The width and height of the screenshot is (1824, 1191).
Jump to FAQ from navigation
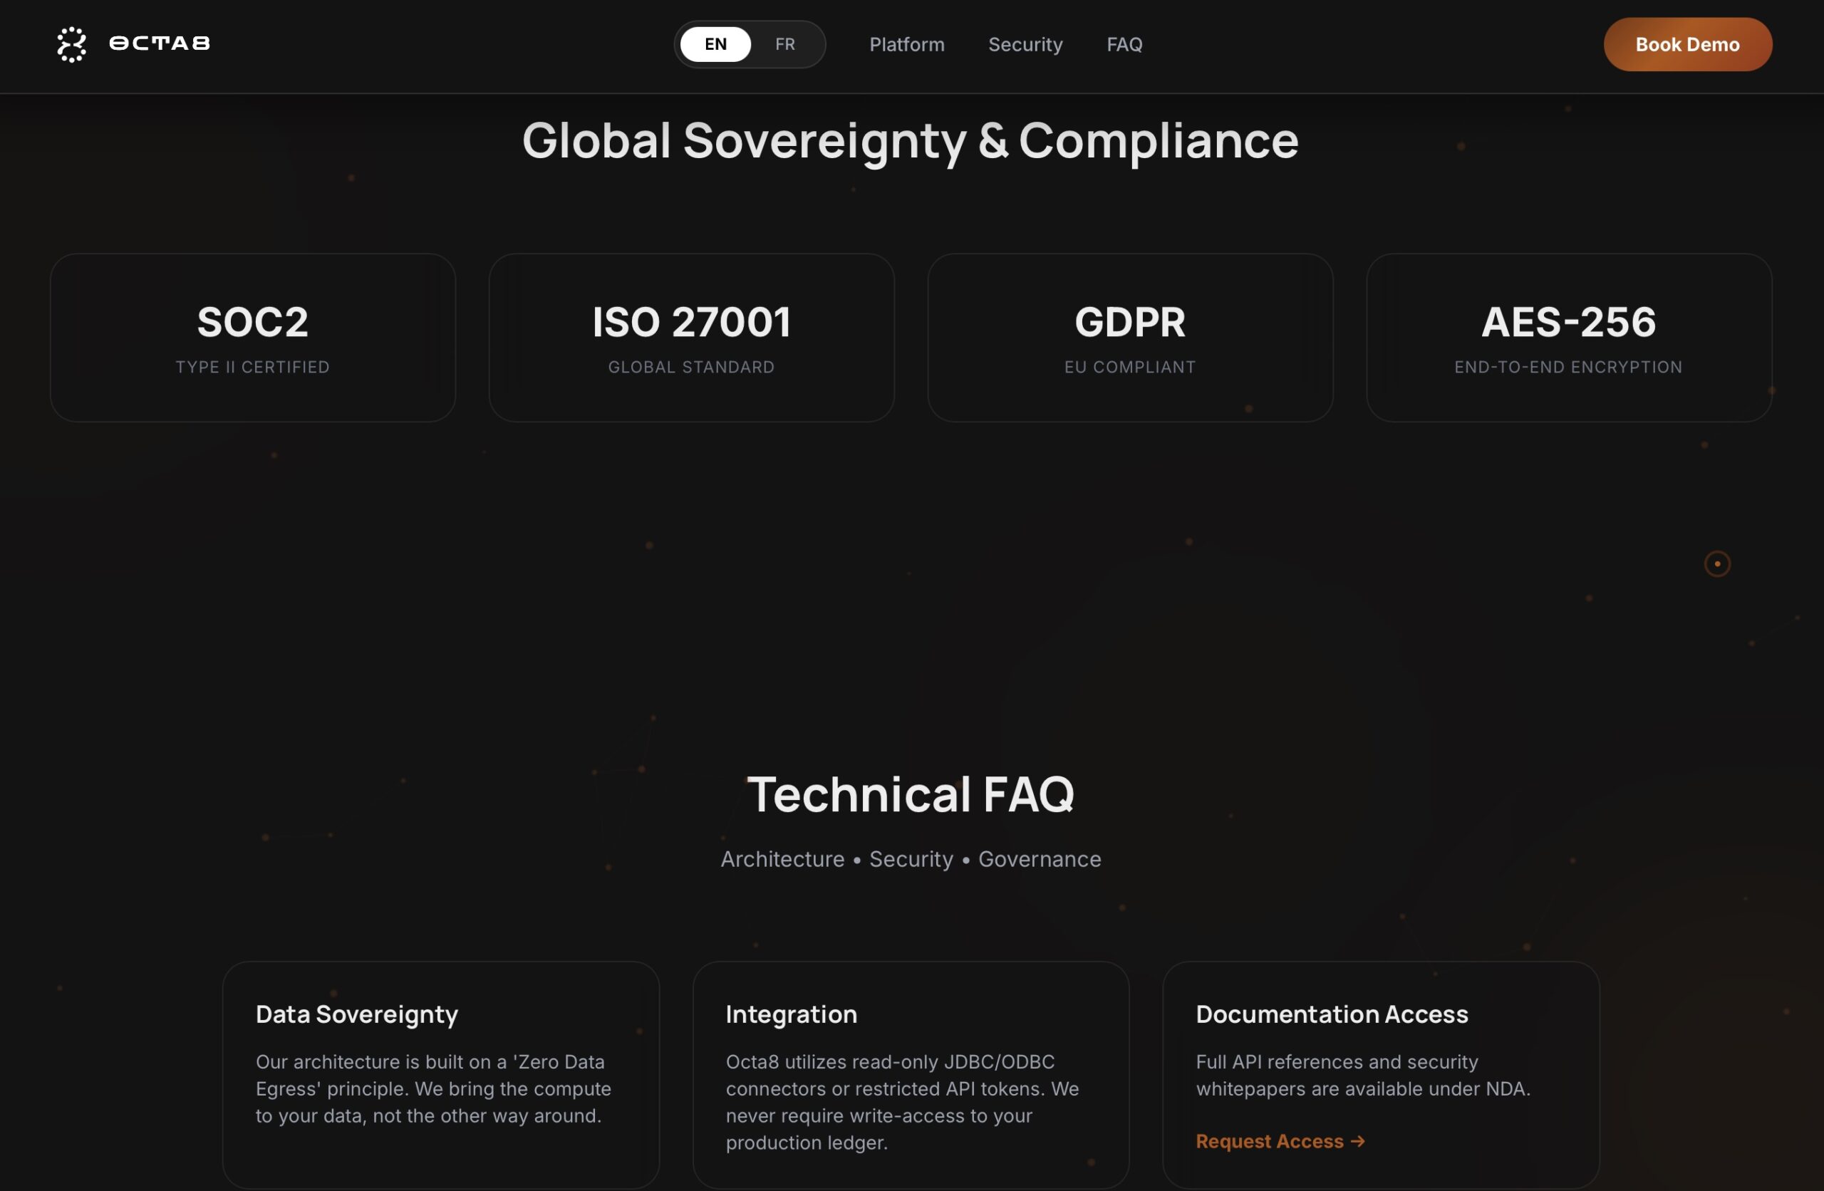pyautogui.click(x=1124, y=44)
